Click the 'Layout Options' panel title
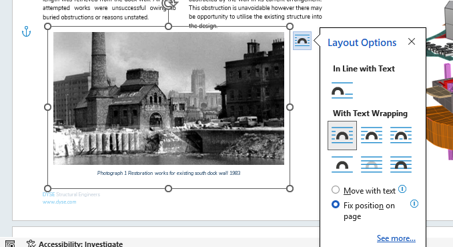Image resolution: width=453 pixels, height=247 pixels. (362, 43)
